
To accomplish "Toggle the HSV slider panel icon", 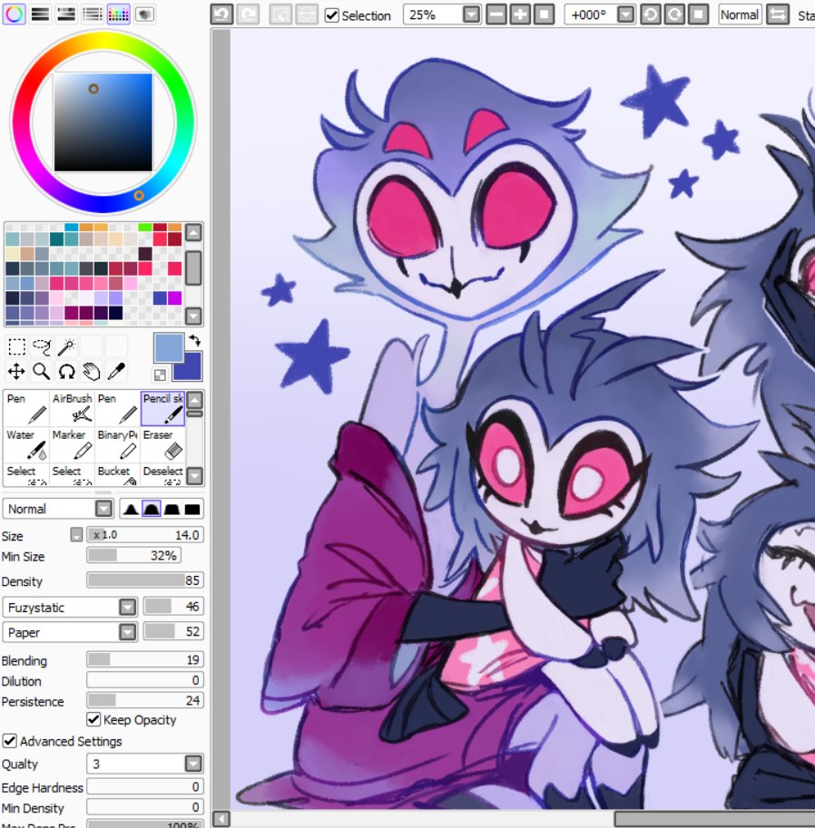I will point(66,15).
